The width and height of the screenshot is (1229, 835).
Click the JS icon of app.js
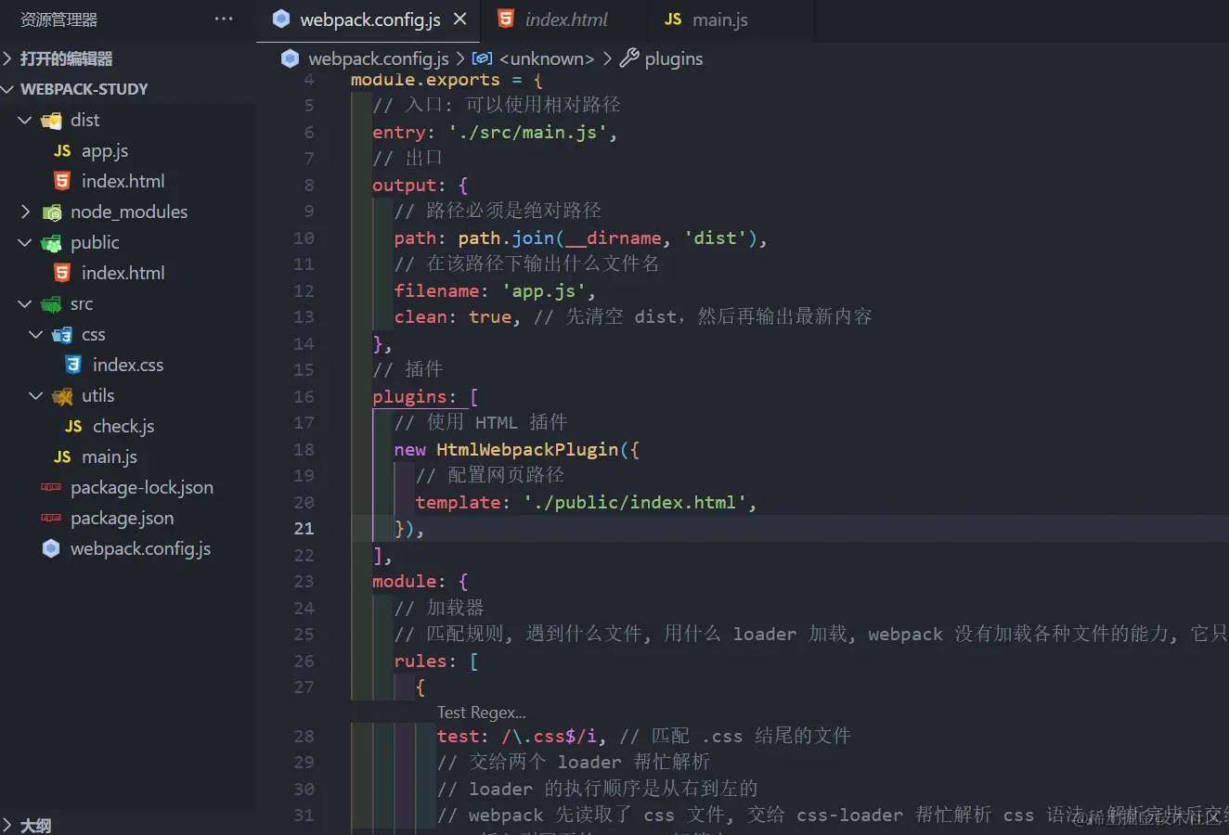point(62,150)
